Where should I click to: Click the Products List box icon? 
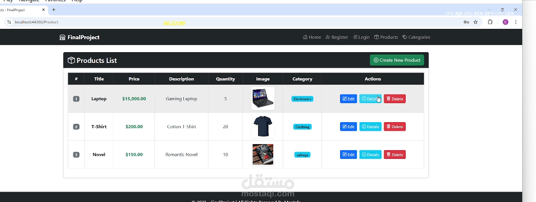point(71,60)
